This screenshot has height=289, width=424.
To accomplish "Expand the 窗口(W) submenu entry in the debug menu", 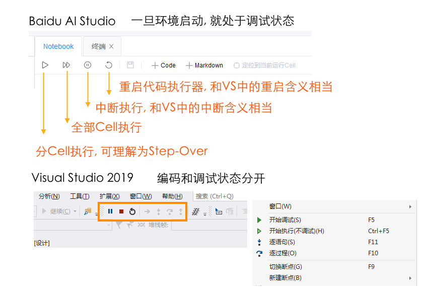I will (x=335, y=206).
